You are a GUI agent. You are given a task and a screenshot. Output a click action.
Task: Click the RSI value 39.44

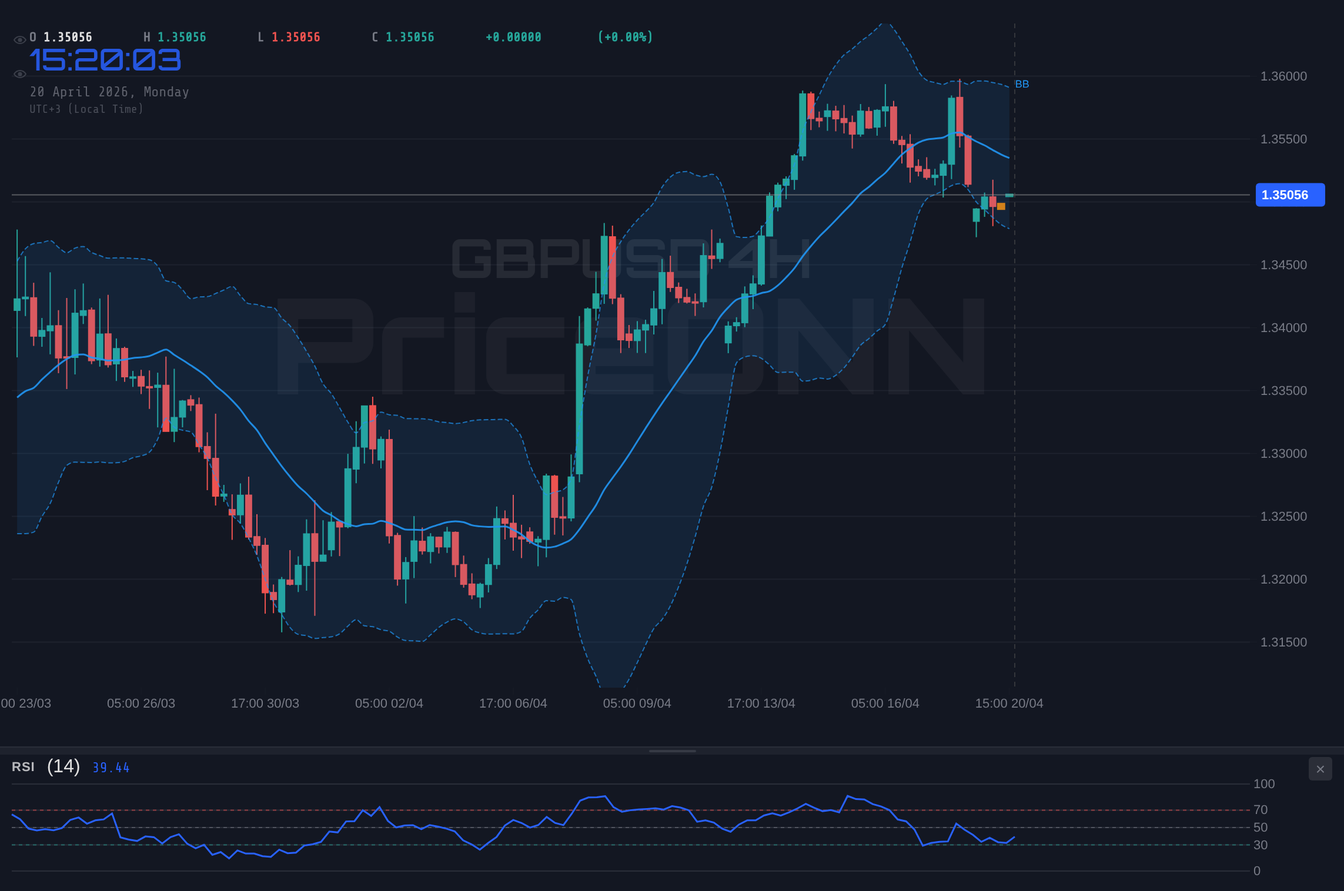pos(111,768)
